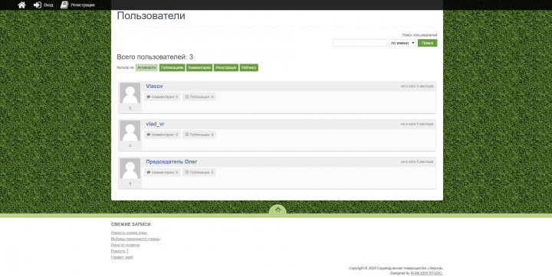Click Председатель Олег's comments counter

point(163,172)
